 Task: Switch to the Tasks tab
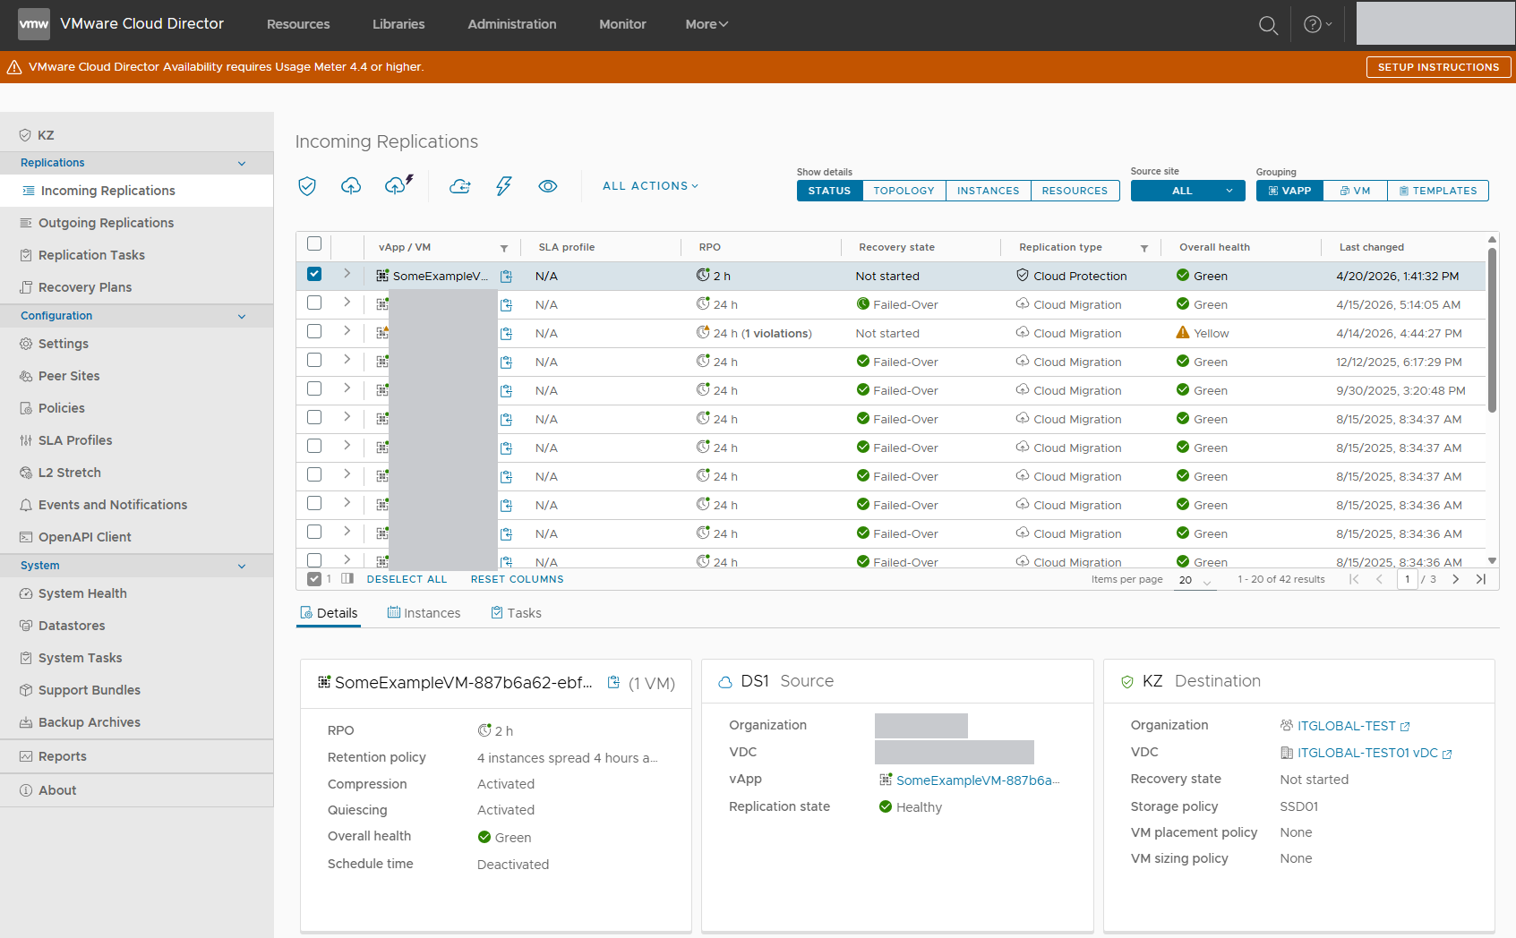coord(516,613)
